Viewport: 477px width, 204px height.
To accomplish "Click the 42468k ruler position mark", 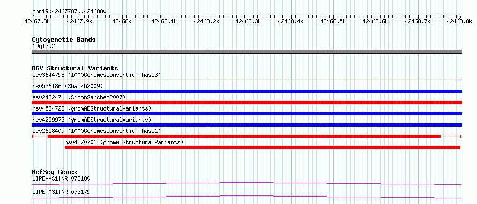I will (x=122, y=21).
